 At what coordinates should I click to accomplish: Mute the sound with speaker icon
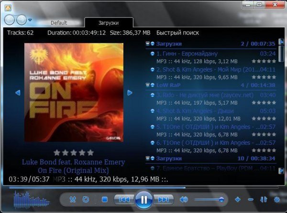[184, 199]
